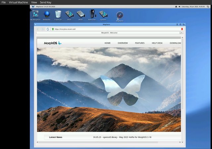The image size is (212, 149).
Task: Click the Wayfarer 5.4 screen title text
Action: click(x=45, y=7)
